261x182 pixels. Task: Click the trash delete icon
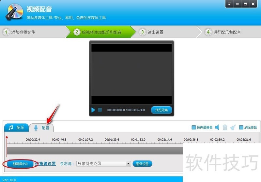coord(225,128)
